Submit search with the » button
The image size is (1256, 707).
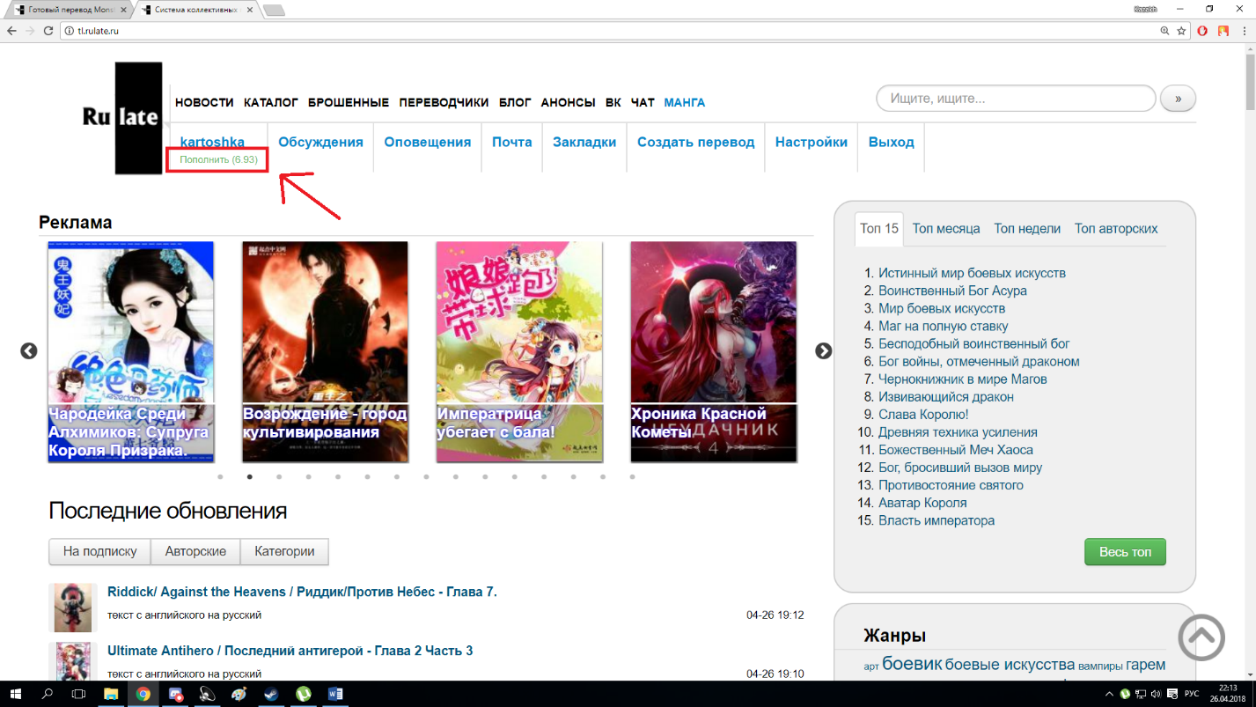tap(1178, 99)
